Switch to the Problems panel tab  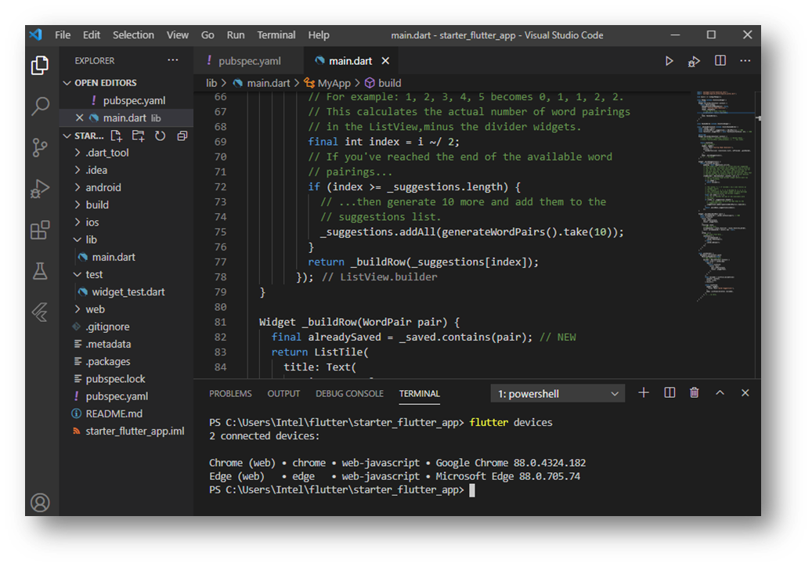(x=230, y=394)
